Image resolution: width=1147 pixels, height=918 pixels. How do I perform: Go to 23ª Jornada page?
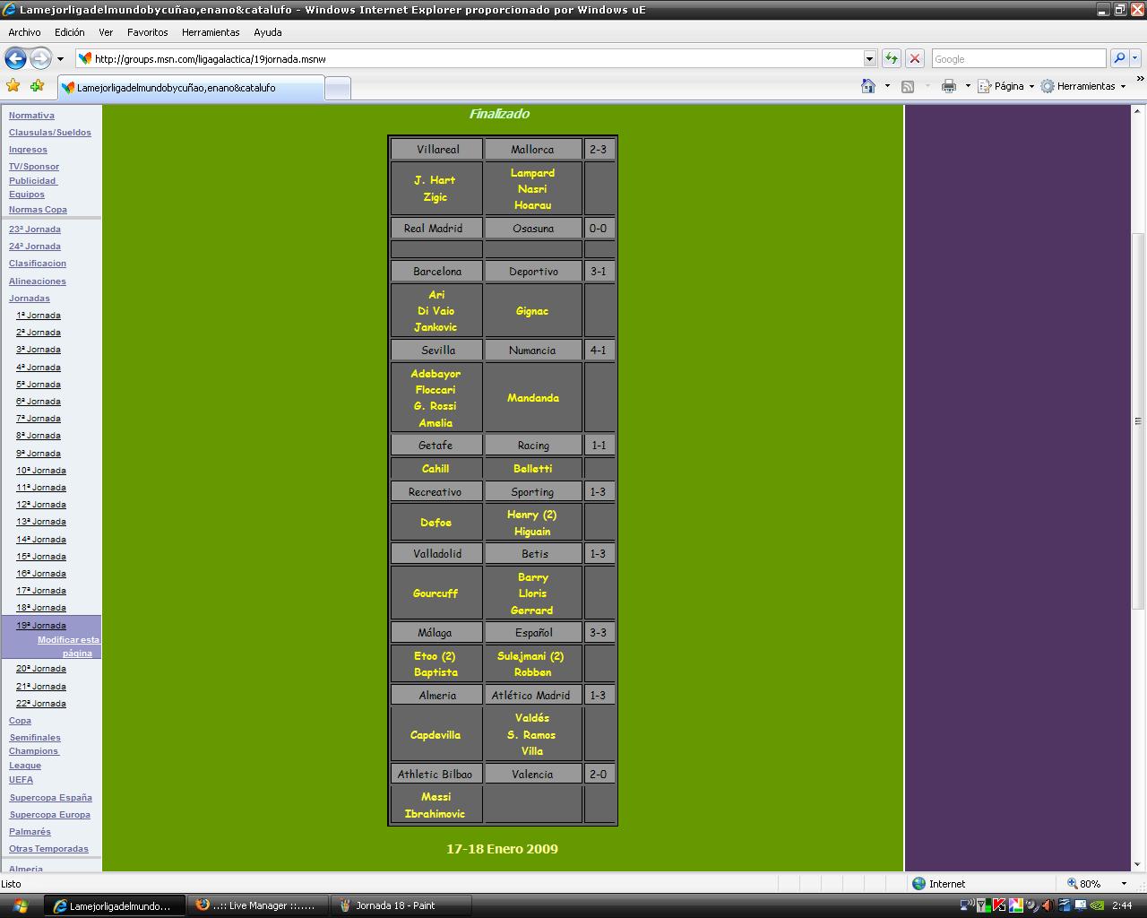[35, 229]
